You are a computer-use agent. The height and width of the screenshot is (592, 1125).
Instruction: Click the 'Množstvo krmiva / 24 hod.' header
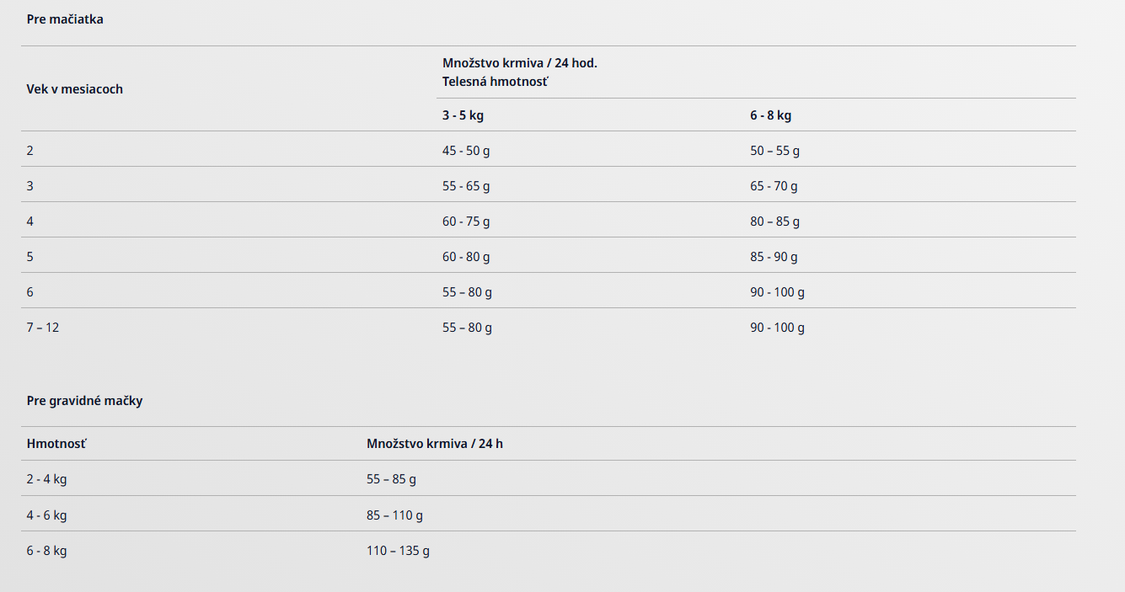coord(520,63)
